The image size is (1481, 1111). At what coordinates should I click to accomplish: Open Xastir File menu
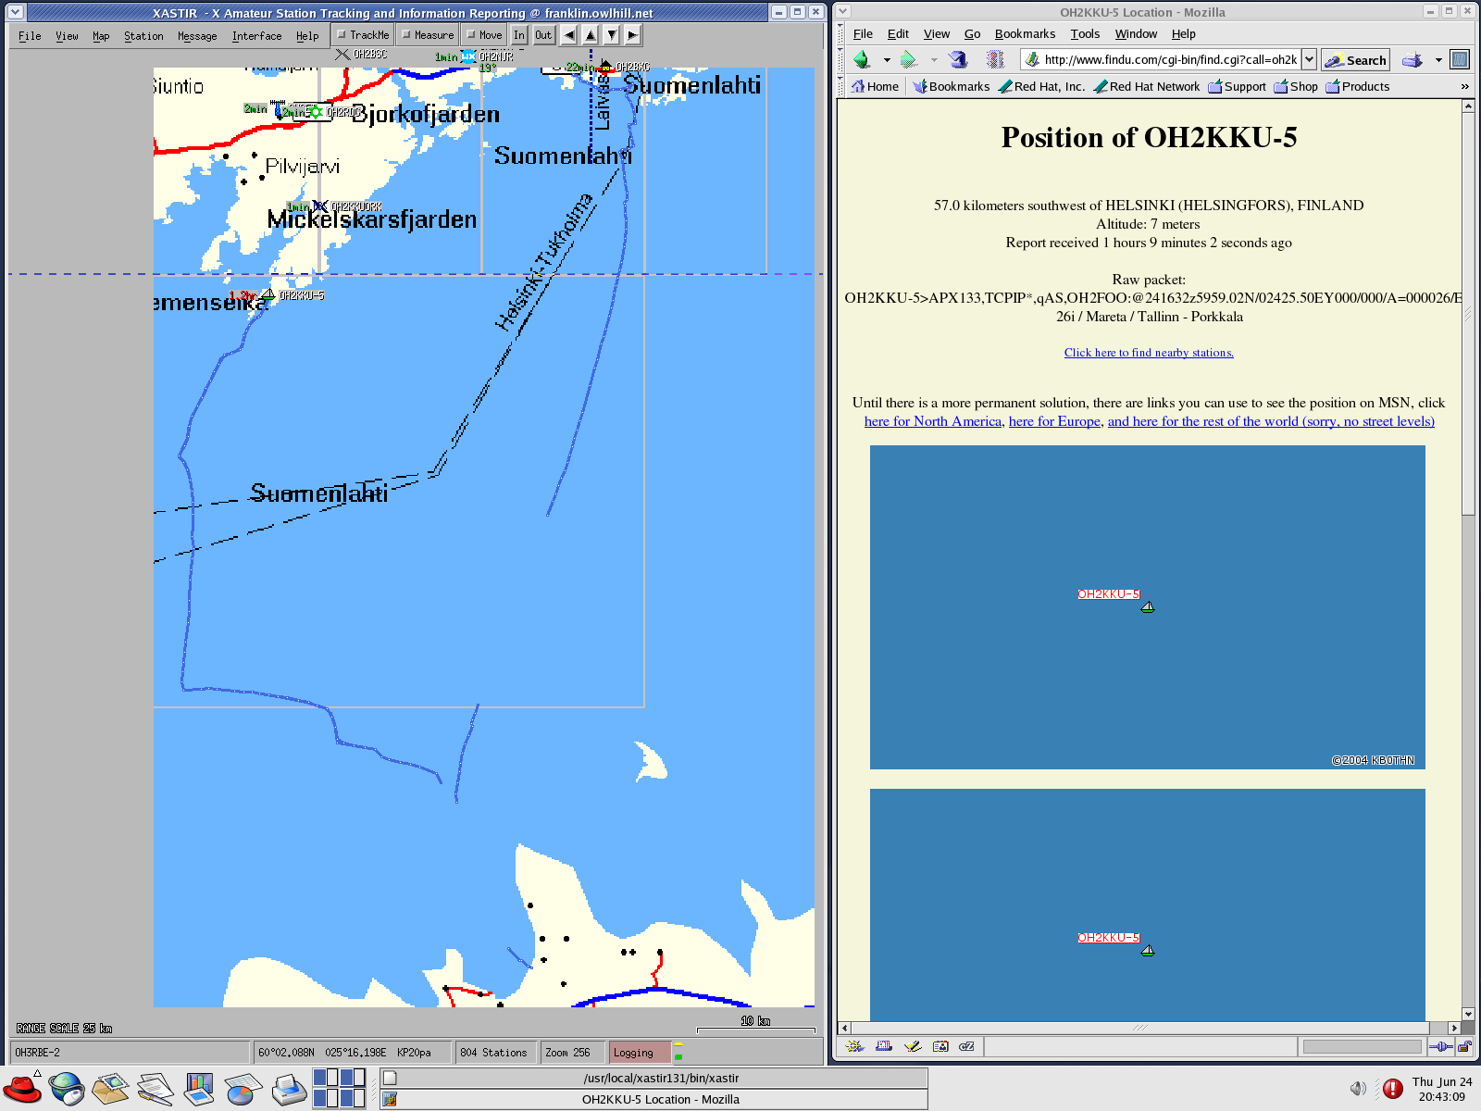30,36
